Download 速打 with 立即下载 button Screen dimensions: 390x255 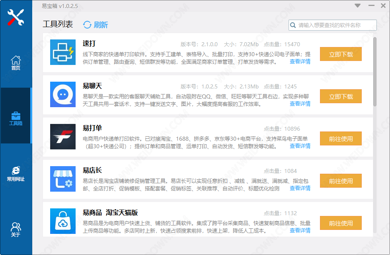click(341, 54)
